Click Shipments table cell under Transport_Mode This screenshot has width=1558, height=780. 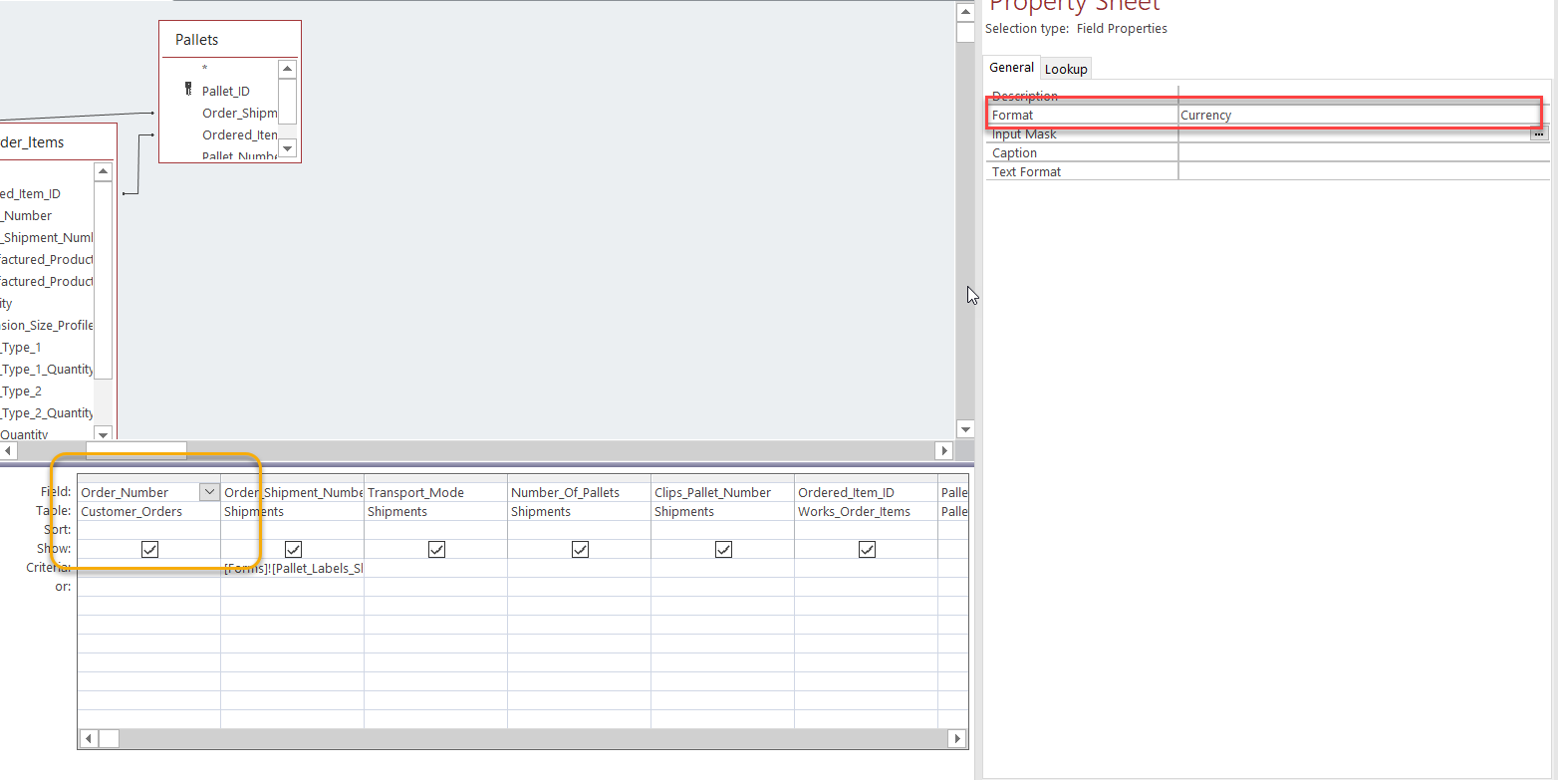(436, 511)
